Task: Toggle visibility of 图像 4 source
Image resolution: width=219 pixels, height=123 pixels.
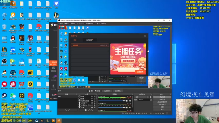Action: coord(92,96)
